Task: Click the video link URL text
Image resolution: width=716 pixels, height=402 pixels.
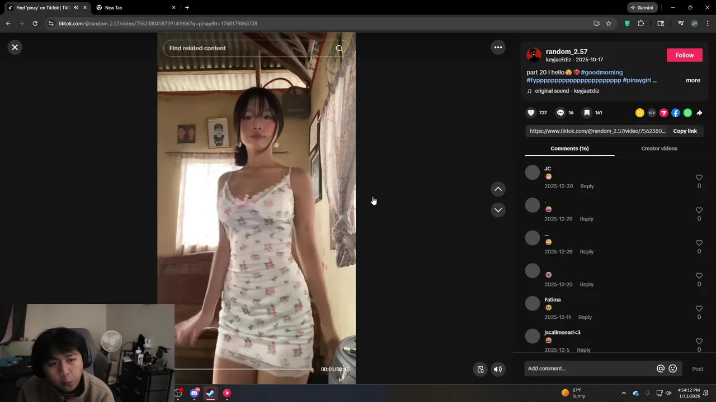Action: click(597, 131)
